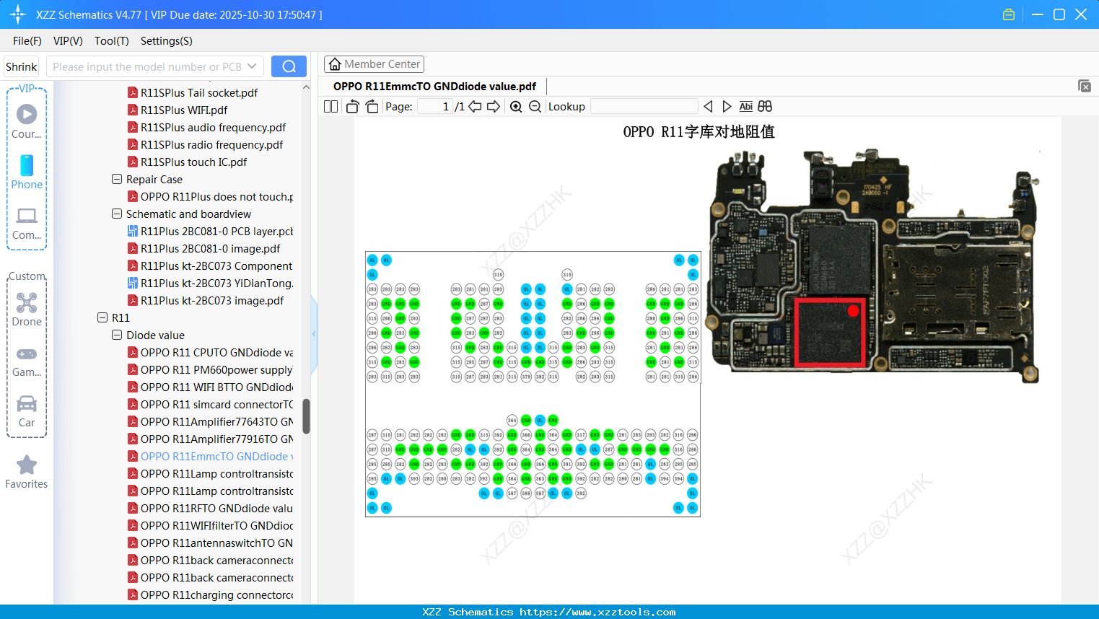This screenshot has width=1099, height=619.
Task: Click the Lookup text field
Action: click(x=644, y=107)
